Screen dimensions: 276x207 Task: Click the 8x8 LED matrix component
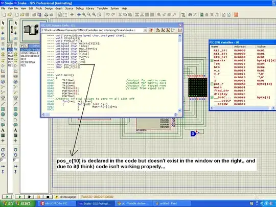coord(197,87)
